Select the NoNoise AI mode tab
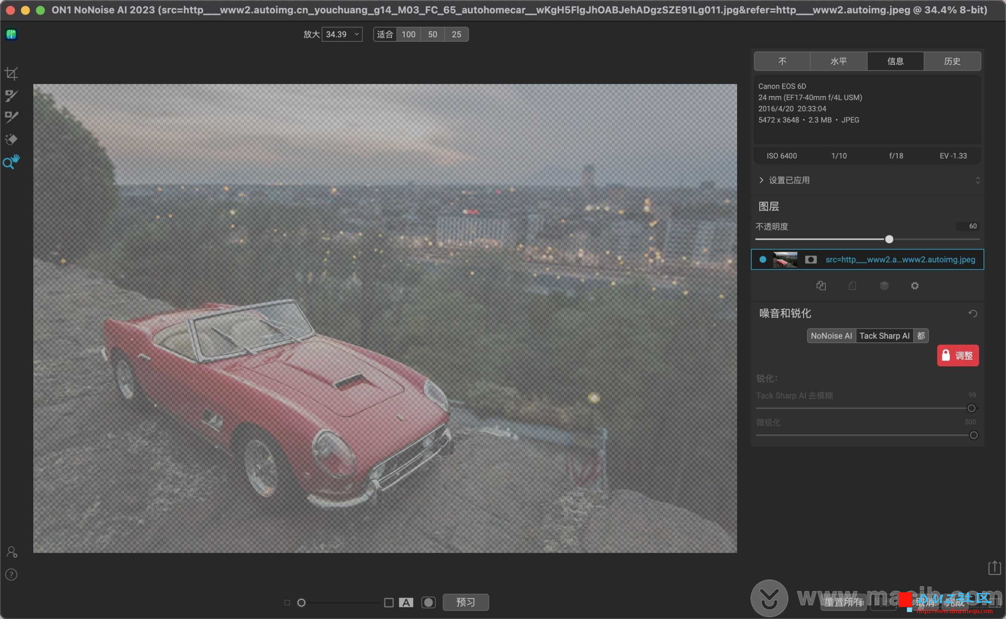The width and height of the screenshot is (1006, 619). pos(831,336)
